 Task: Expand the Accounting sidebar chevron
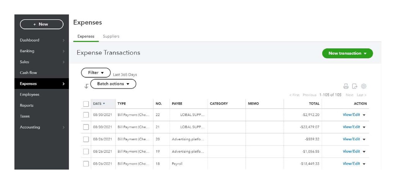click(x=63, y=127)
